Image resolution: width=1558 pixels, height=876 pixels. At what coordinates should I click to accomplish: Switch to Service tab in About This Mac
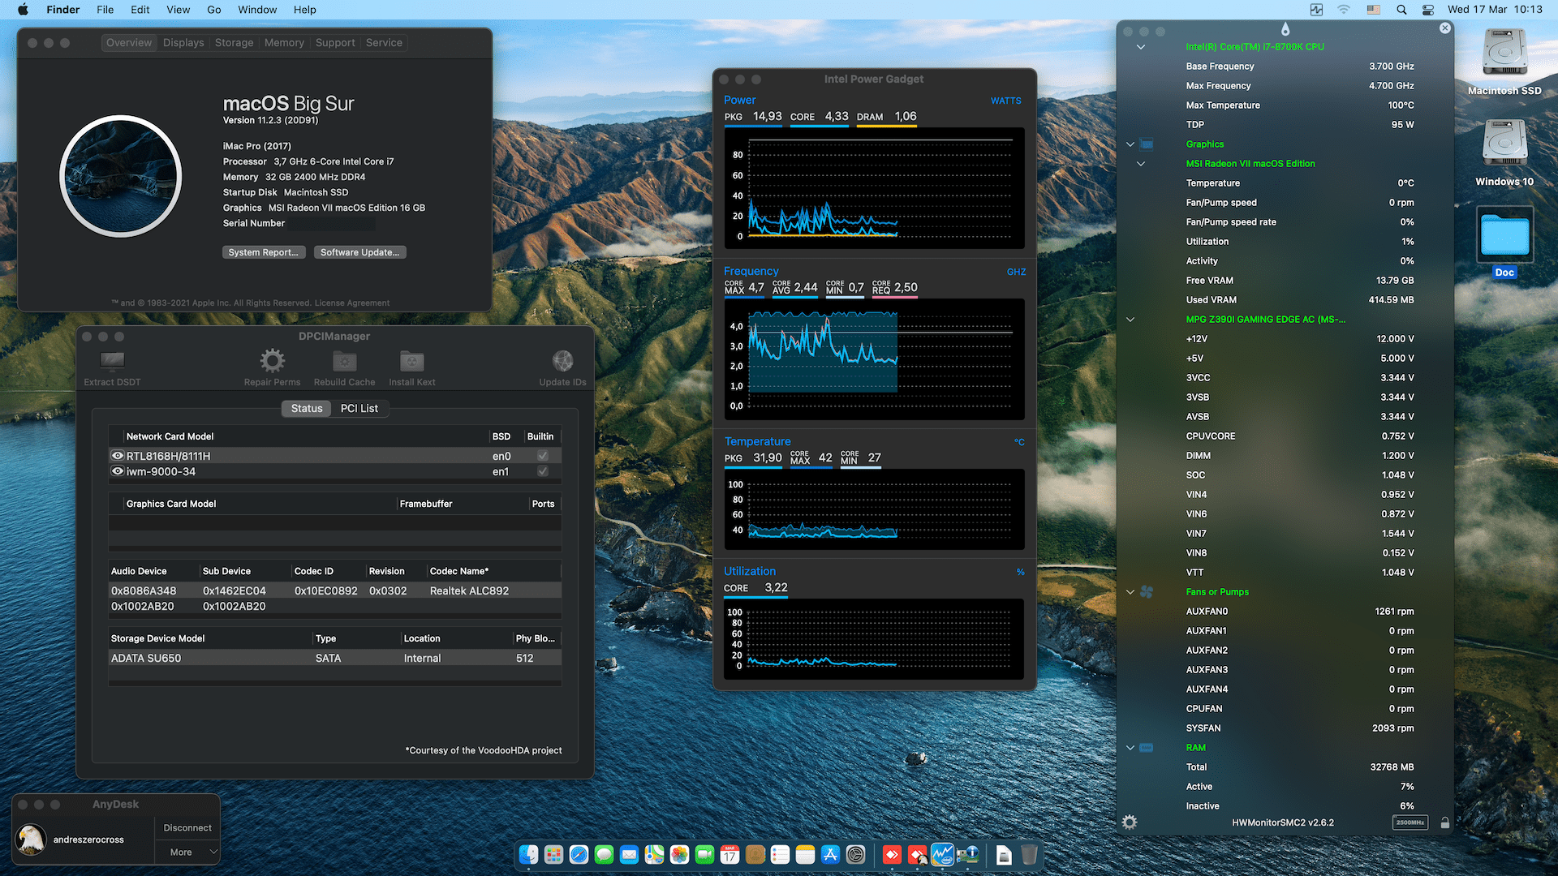tap(384, 43)
